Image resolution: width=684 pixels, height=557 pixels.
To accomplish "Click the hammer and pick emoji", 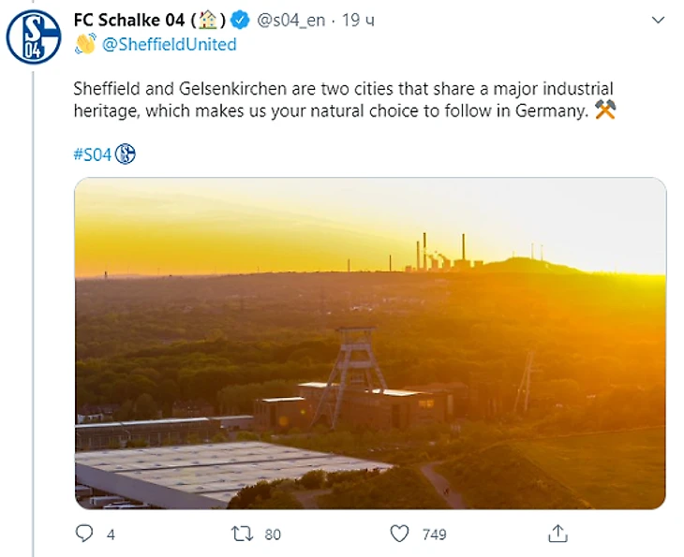I will tap(605, 110).
